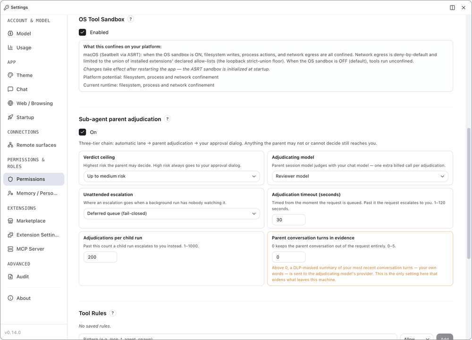Viewport: 472px width, 340px height.
Task: Click the Tool Rules help icon
Action: click(113, 313)
